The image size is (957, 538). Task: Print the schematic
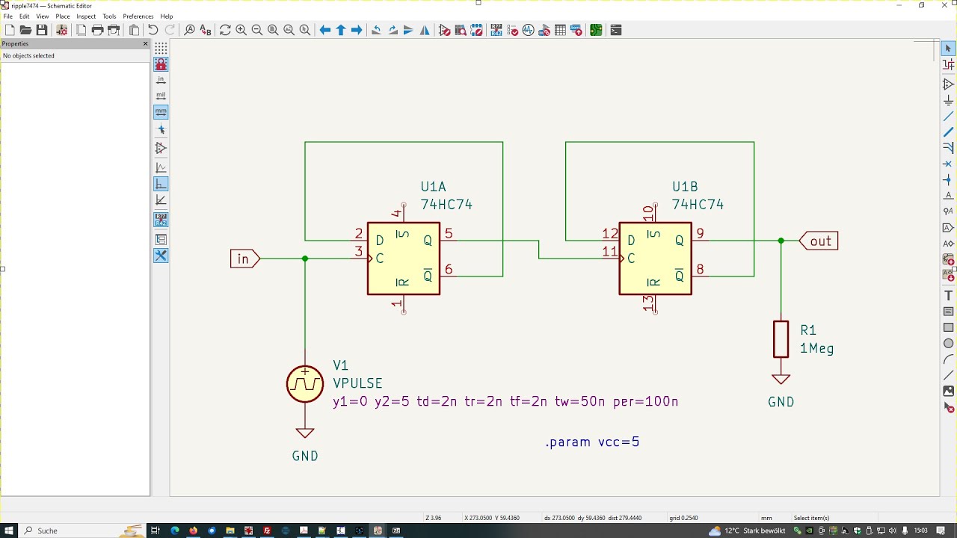(x=97, y=30)
